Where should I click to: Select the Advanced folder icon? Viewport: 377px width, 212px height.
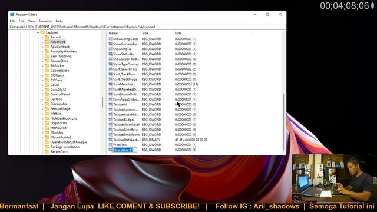point(47,42)
